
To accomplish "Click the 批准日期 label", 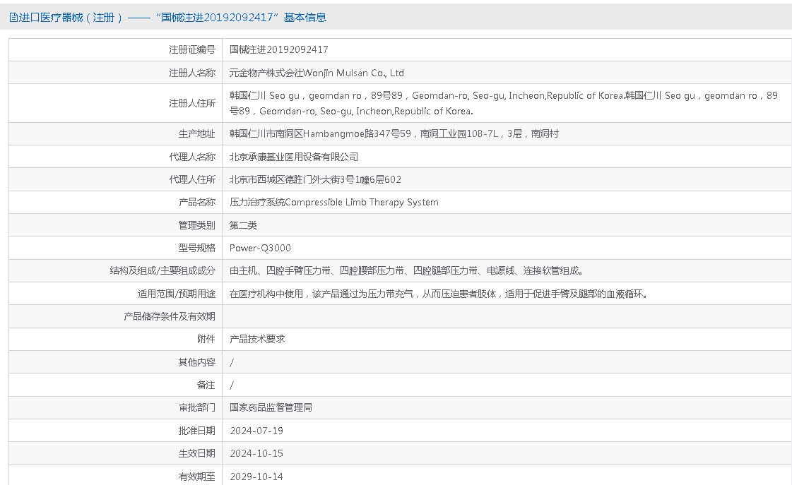I will [x=196, y=431].
